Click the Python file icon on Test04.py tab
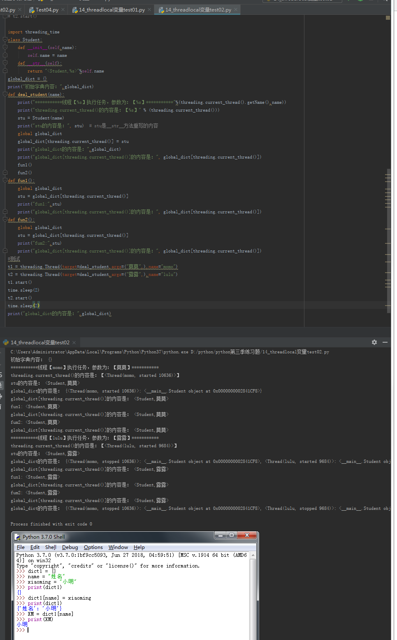Screen dimensions: 397x640 pyautogui.click(x=32, y=10)
